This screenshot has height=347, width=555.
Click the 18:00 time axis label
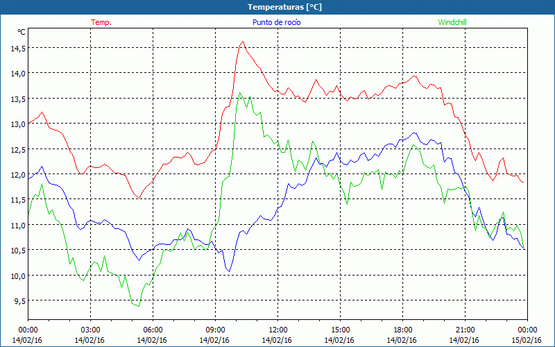coord(402,330)
